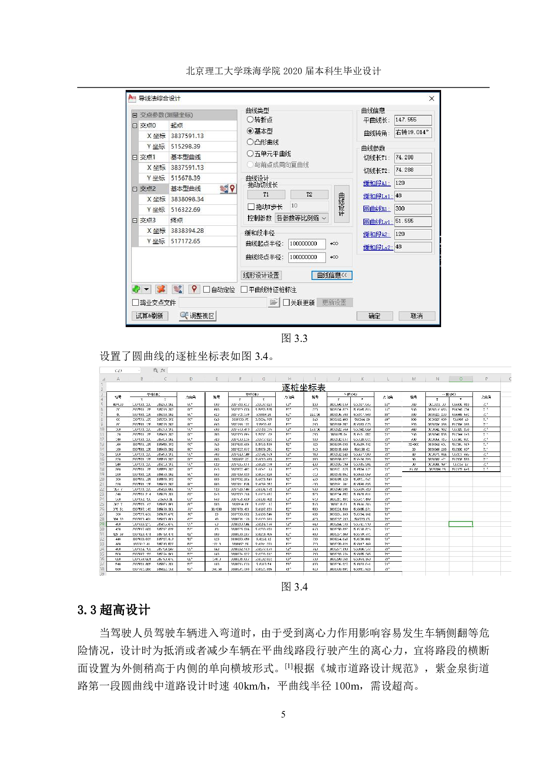Collapse the 交点2 tree node
The image size is (541, 766).
point(135,189)
